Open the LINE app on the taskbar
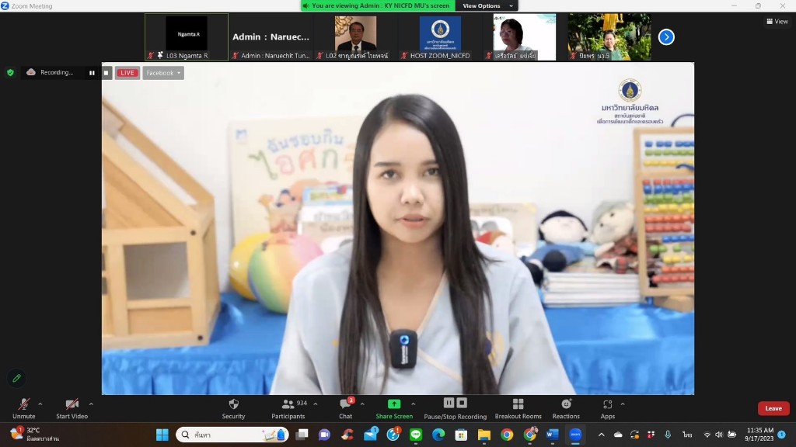This screenshot has height=447, width=796. click(x=416, y=435)
